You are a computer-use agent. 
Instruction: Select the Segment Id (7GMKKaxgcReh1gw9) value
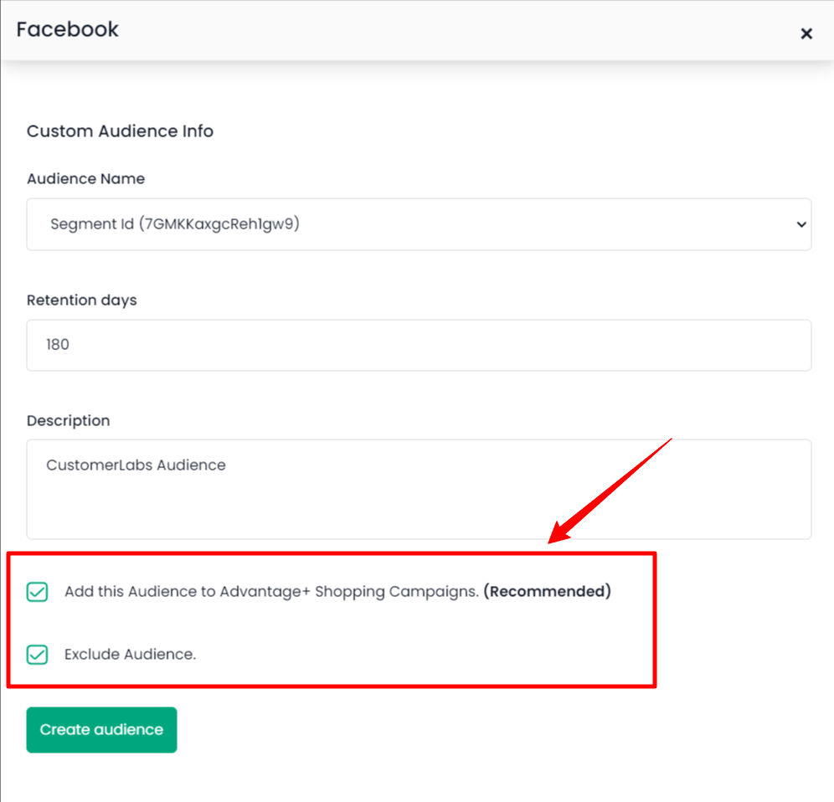click(174, 224)
